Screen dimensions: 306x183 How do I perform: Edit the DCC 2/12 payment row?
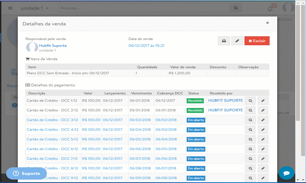pyautogui.click(x=263, y=110)
